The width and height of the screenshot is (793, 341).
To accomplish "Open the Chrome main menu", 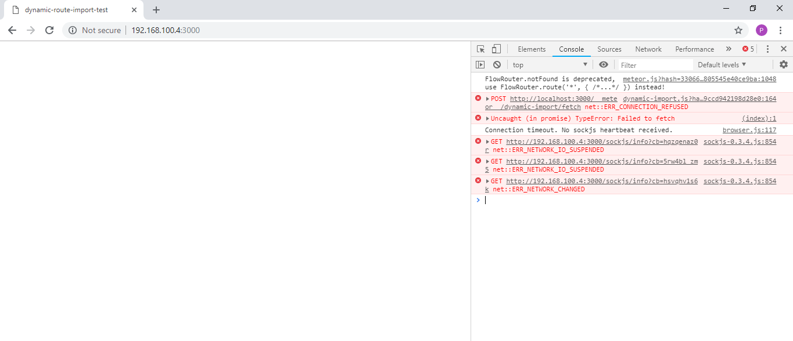I will 780,30.
